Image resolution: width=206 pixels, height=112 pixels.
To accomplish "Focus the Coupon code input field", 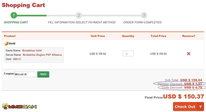I will point(26,74).
